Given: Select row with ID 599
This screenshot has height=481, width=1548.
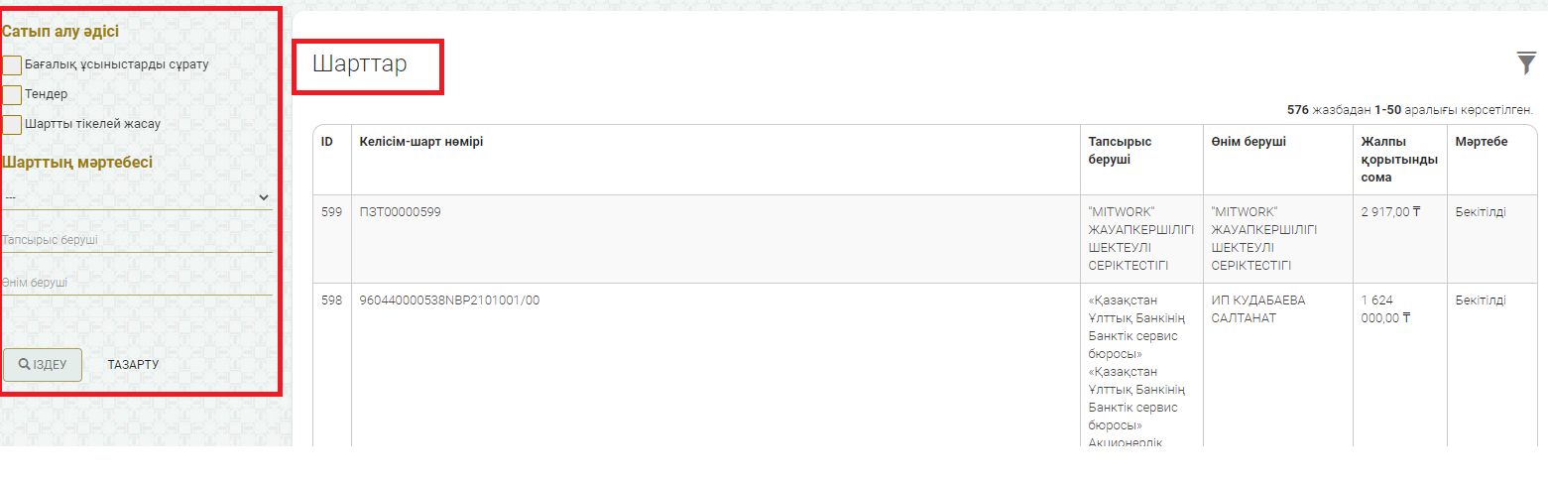Looking at the screenshot, I should [331, 212].
